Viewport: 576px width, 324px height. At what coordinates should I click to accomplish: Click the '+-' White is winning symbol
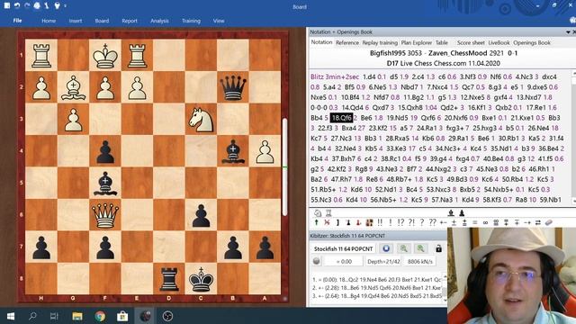443,222
